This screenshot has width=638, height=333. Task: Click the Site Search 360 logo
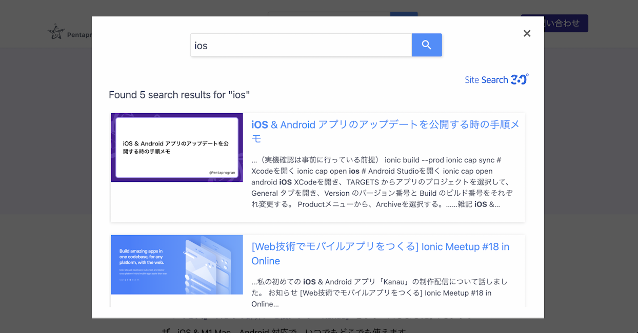pyautogui.click(x=496, y=79)
